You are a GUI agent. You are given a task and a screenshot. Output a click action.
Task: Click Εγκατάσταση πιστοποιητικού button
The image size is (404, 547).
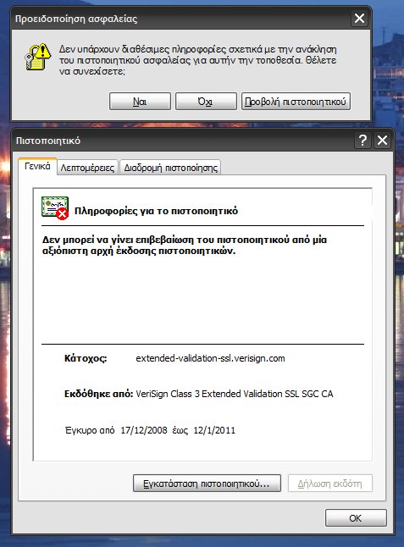tap(207, 483)
